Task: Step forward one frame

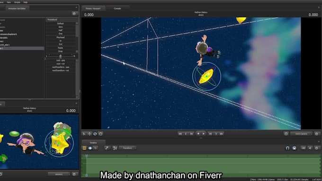Action: tap(210, 134)
